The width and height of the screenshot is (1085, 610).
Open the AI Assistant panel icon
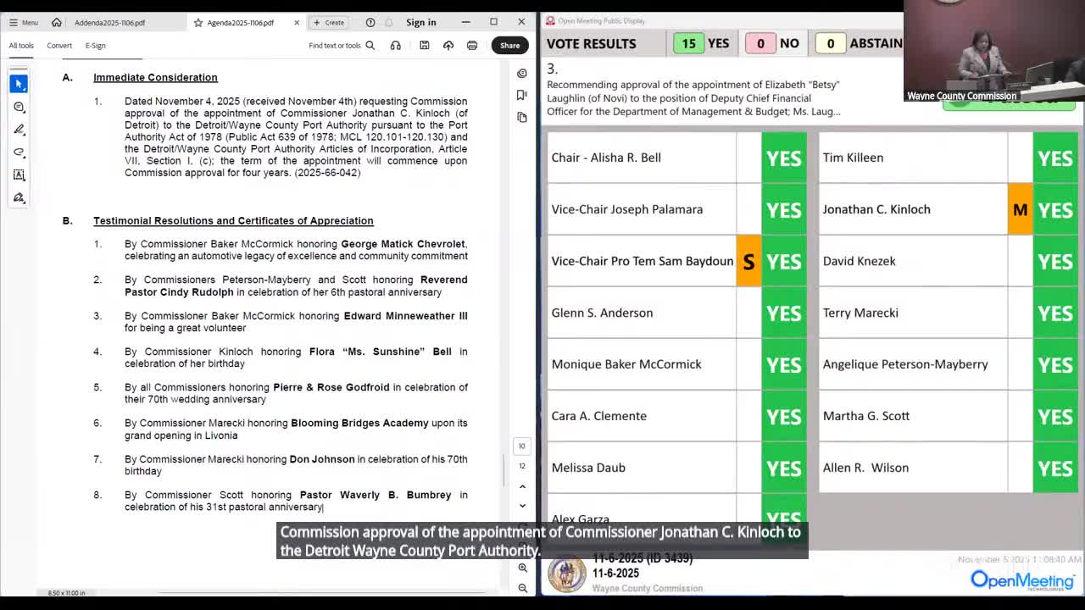[x=522, y=73]
